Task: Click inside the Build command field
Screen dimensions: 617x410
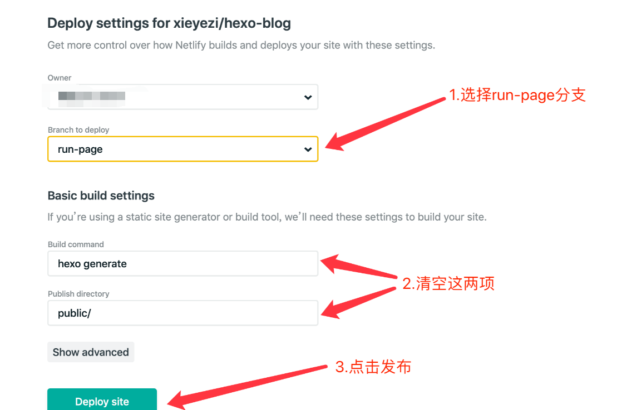Action: (x=182, y=263)
